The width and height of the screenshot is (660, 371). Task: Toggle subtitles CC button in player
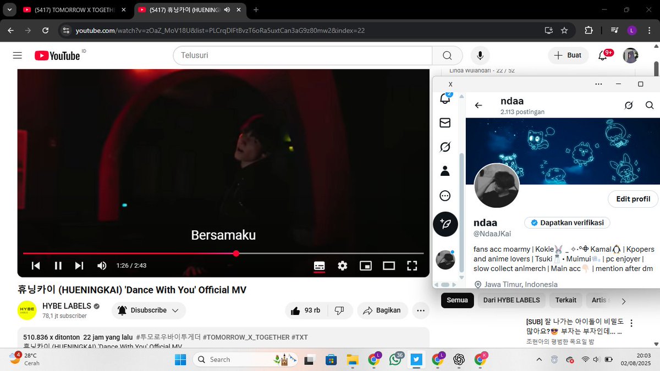(x=320, y=265)
